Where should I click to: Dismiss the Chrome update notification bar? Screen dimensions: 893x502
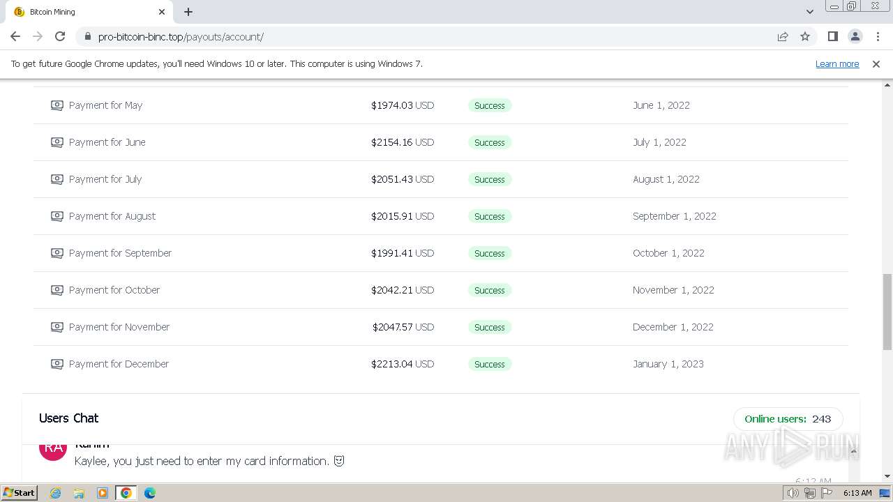tap(876, 63)
